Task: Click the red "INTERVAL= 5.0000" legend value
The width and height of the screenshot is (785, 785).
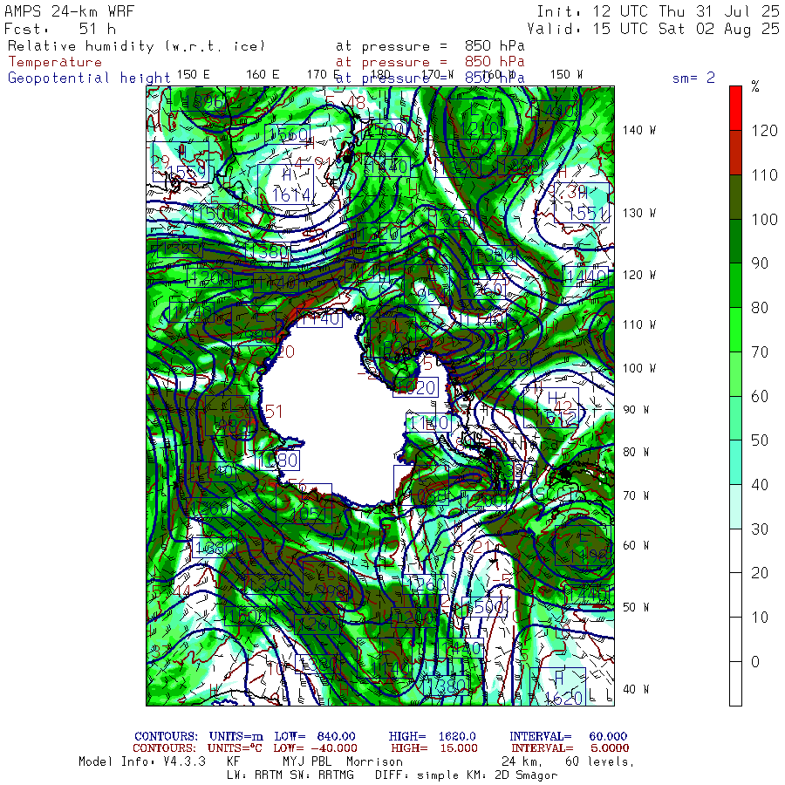Action: [570, 748]
